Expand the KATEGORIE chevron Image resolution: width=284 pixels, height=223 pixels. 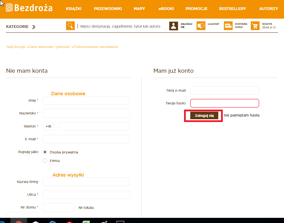pos(34,27)
